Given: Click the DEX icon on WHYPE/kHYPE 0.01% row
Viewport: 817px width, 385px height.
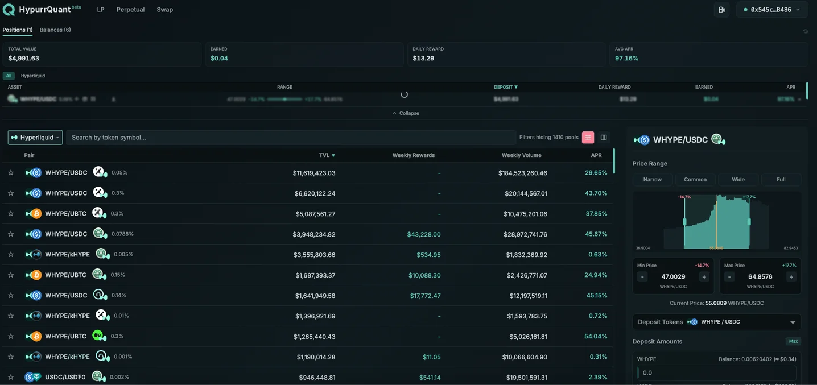Looking at the screenshot, I should point(102,316).
